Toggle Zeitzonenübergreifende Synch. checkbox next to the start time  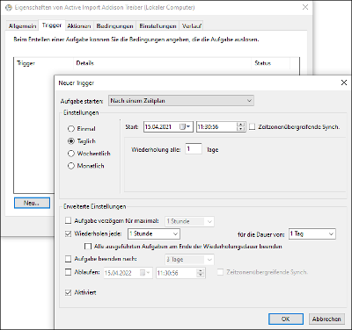(x=252, y=126)
